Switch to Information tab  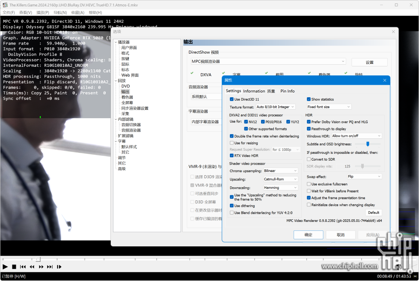254,91
